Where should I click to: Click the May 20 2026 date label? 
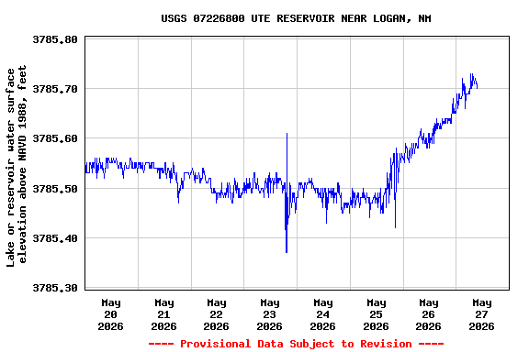tap(110, 314)
